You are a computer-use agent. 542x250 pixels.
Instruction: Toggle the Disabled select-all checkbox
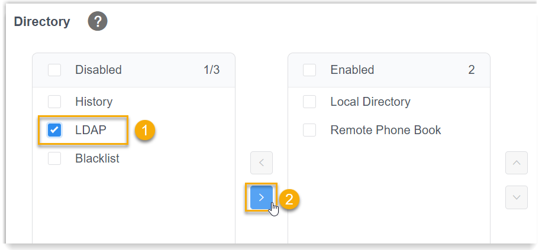[54, 70]
